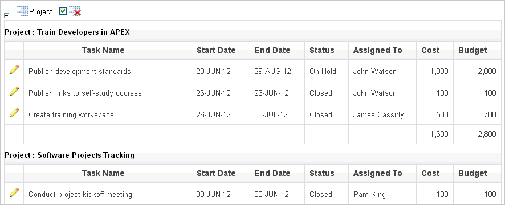Open Start Date column header menu, first table
Screen dimensions: 505x205
tap(216, 50)
